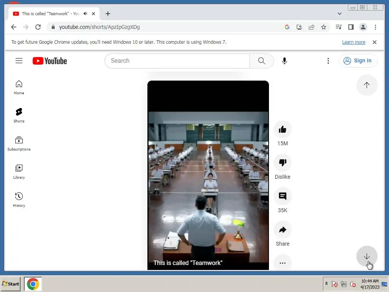Go to previous short with up arrow
The height and width of the screenshot is (292, 389).
(367, 85)
